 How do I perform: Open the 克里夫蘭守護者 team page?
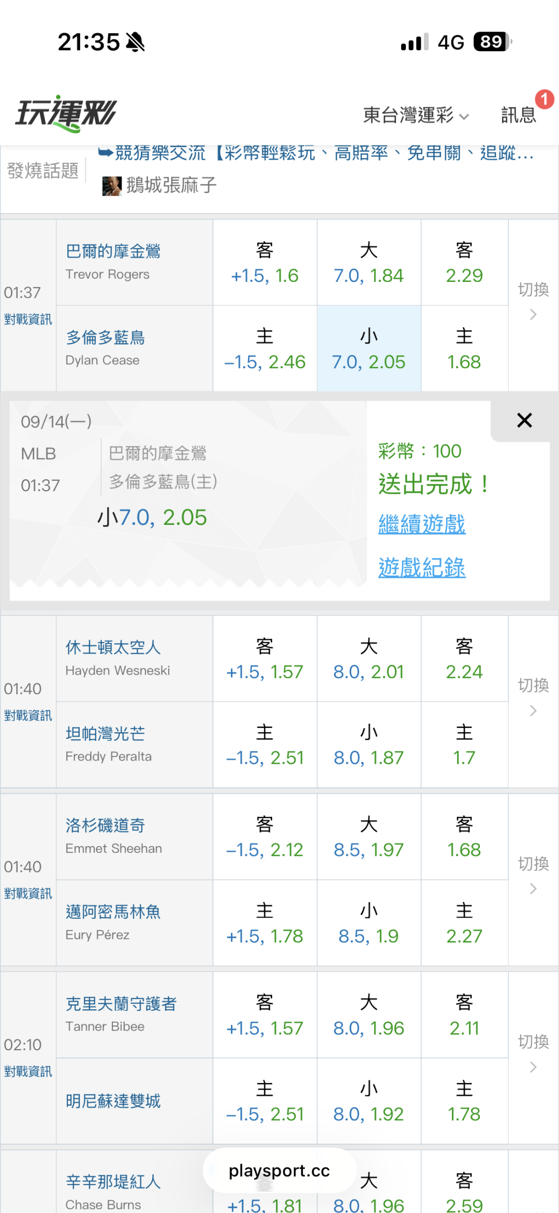[121, 1004]
